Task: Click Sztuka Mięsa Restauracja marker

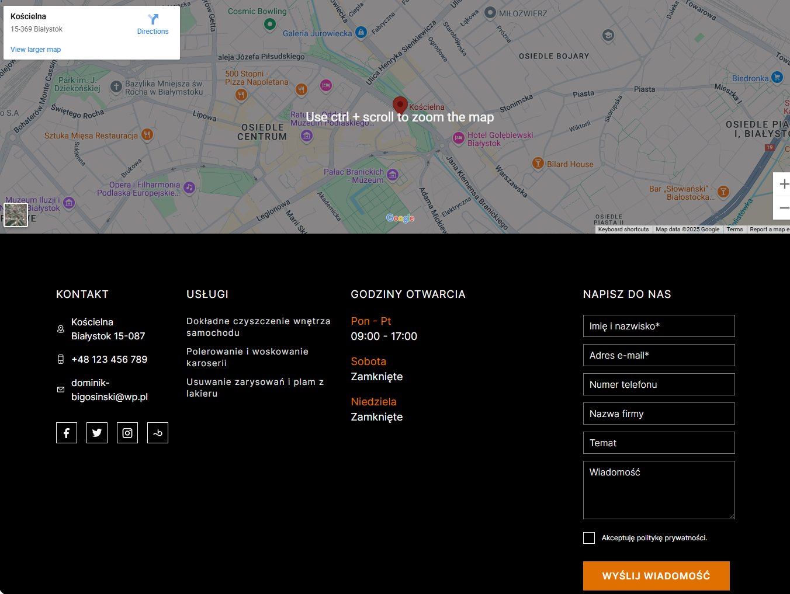Action: point(147,134)
